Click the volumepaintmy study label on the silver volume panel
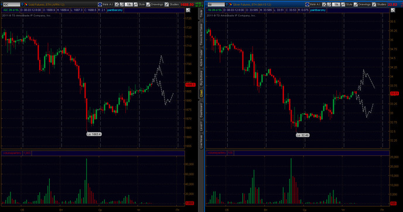 (217, 153)
